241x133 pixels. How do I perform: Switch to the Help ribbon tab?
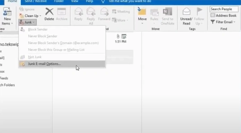tap(89, 1)
